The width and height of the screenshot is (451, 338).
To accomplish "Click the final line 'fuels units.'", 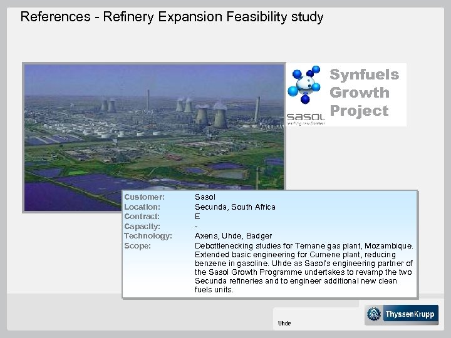I will (214, 290).
